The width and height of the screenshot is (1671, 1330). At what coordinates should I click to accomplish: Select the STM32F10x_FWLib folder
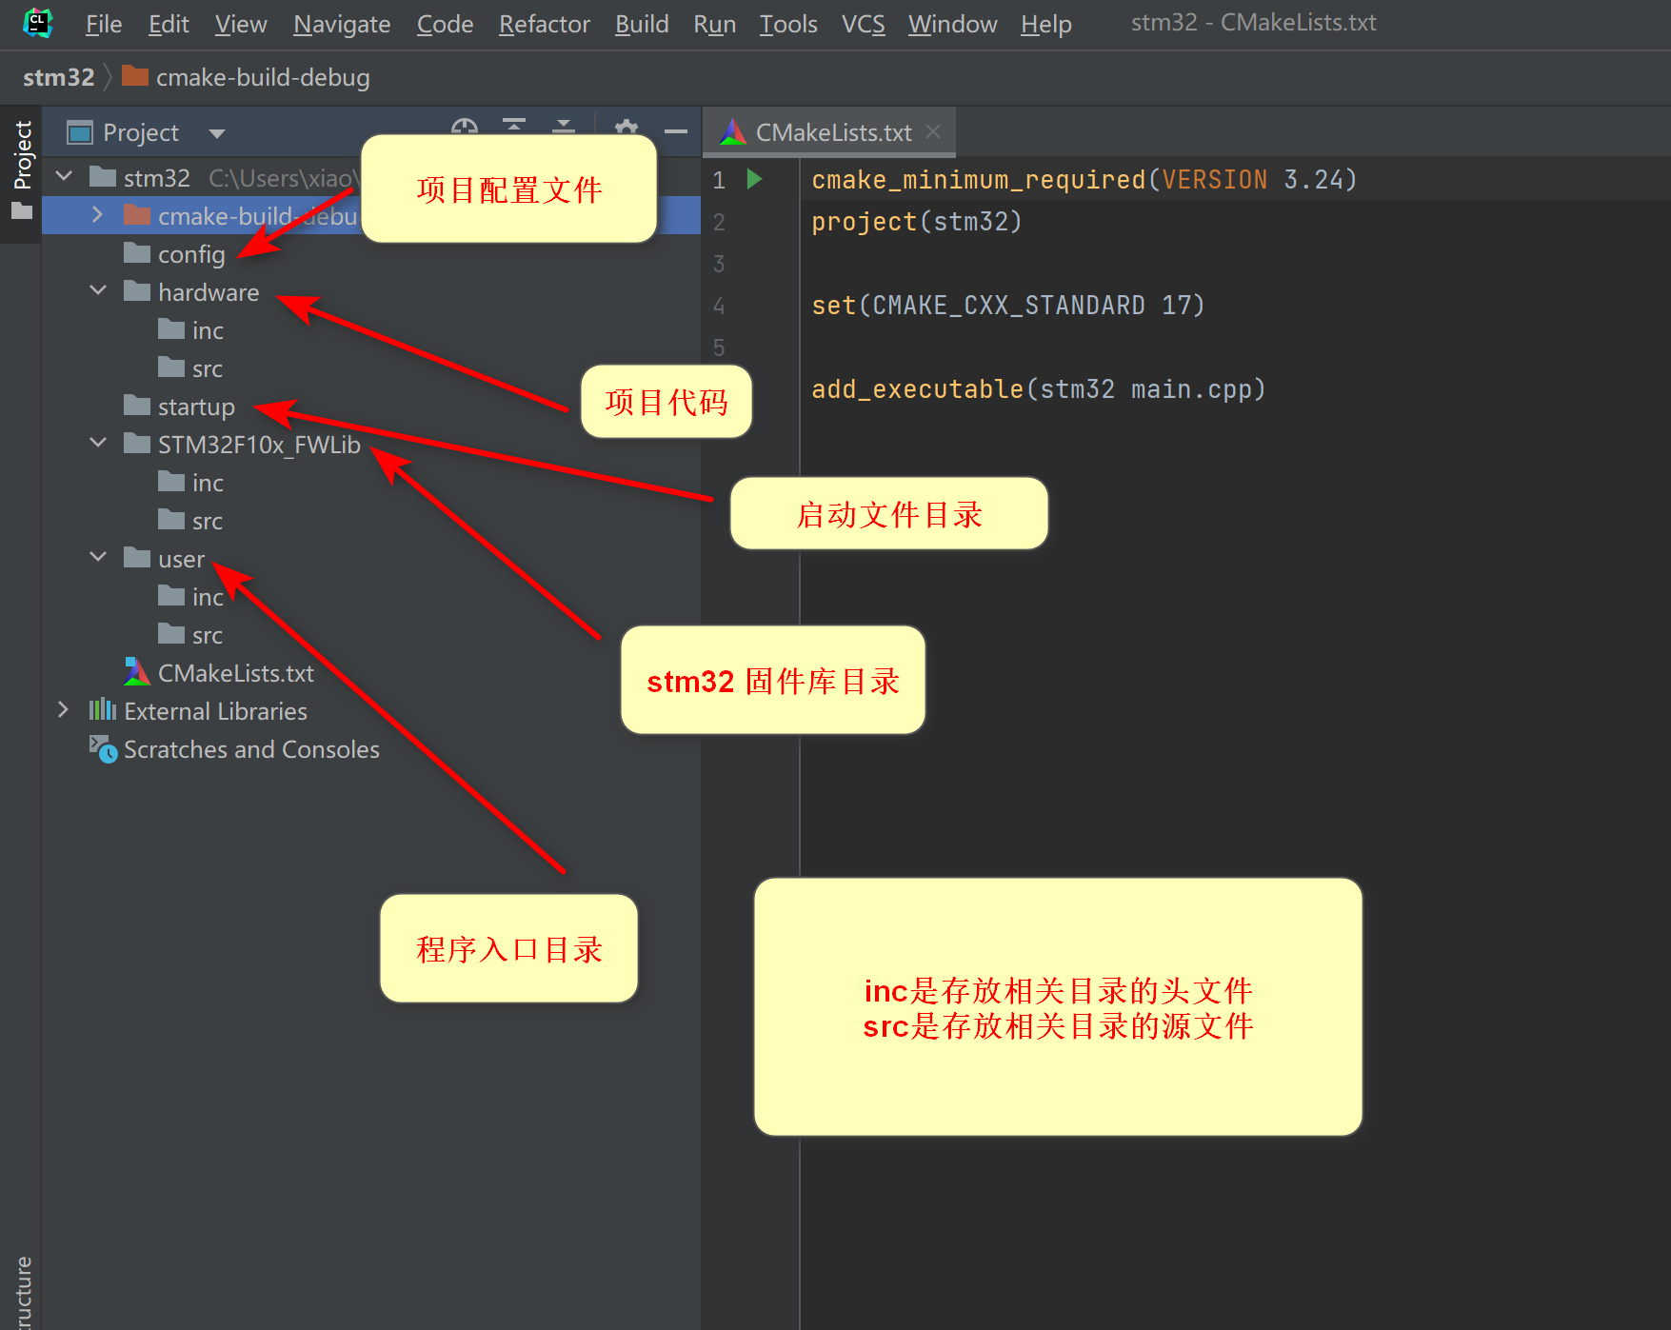(x=258, y=445)
